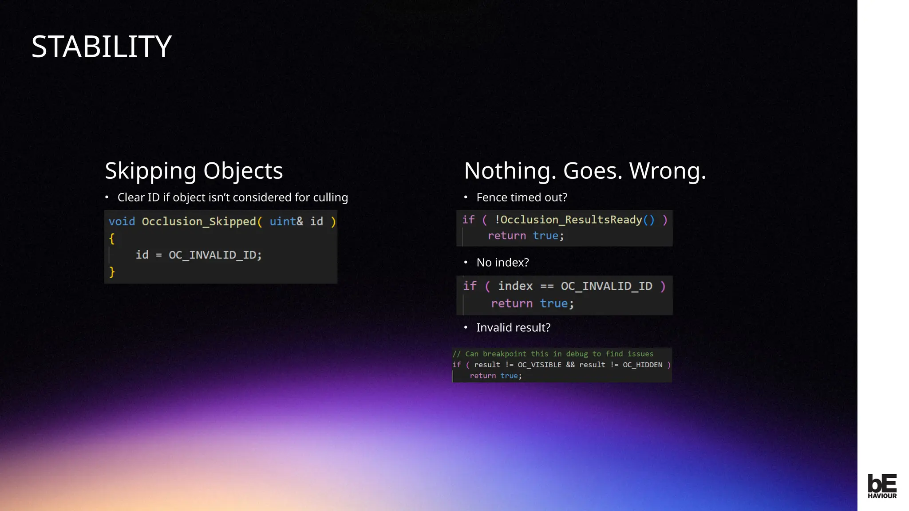
Task: Click the void keyword in code
Action: [122, 221]
